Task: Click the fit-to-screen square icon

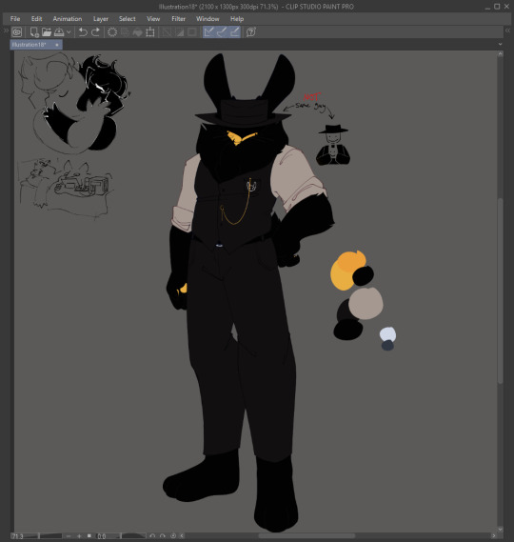Action: click(x=89, y=535)
